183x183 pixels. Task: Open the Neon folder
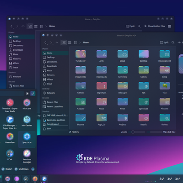click(x=123, y=104)
